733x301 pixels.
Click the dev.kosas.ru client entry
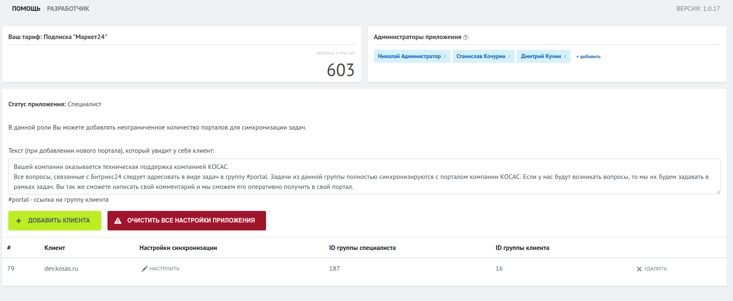[x=61, y=269]
